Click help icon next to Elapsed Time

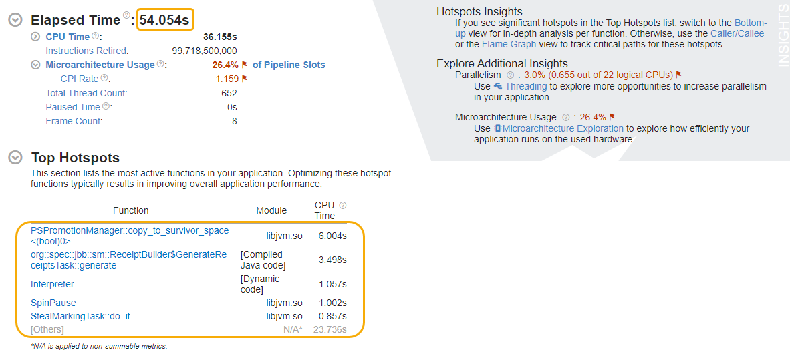[x=126, y=16]
